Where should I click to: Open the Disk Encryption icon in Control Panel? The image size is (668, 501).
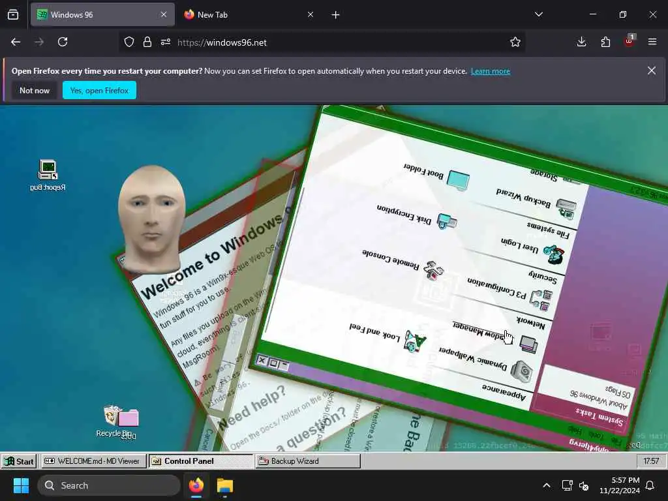tap(447, 222)
